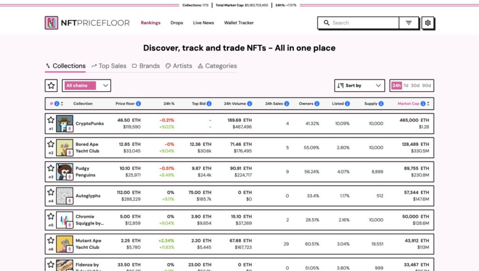Favorite the Autoglyphs star
The height and width of the screenshot is (271, 479).
51,192
